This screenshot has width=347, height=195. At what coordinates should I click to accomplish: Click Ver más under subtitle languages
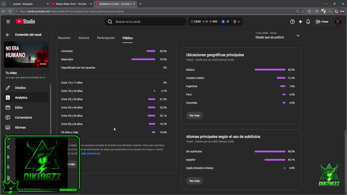(194, 181)
